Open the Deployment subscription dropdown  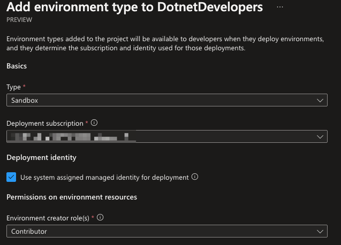click(x=161, y=137)
